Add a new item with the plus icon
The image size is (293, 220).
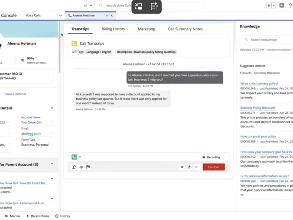click(282, 5)
